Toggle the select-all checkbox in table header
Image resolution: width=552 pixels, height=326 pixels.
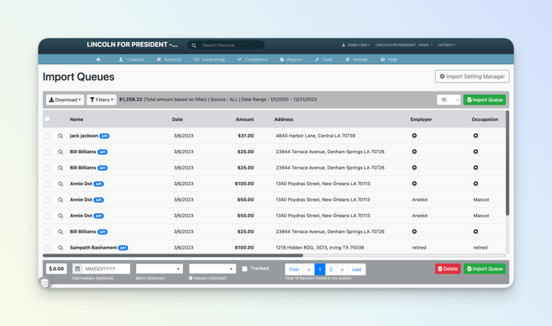(x=47, y=119)
